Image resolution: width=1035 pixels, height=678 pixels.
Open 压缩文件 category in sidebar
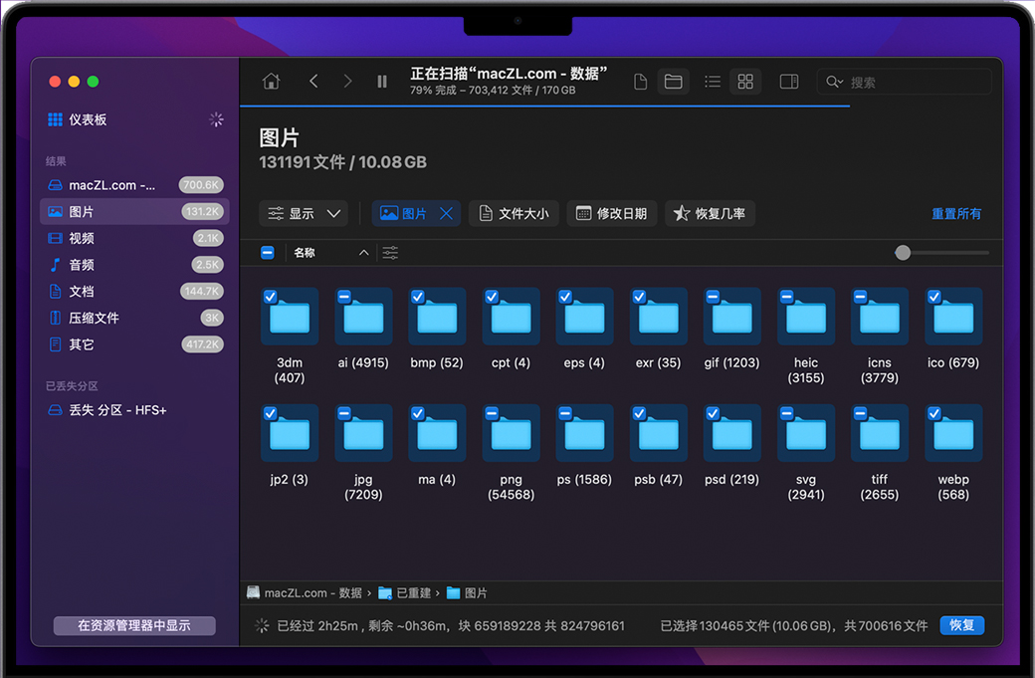94,318
